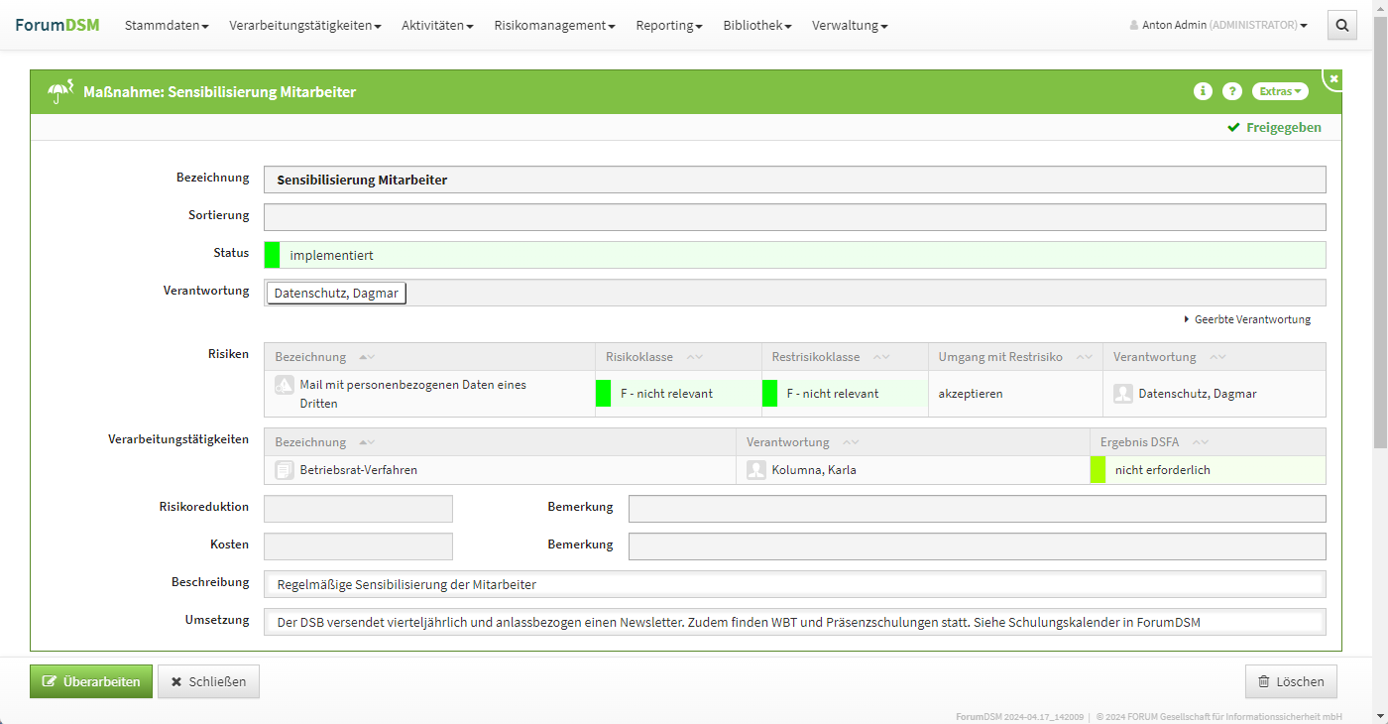Click document icon next to Betriebsrat-Verfahren
The width and height of the screenshot is (1388, 724).
285,470
